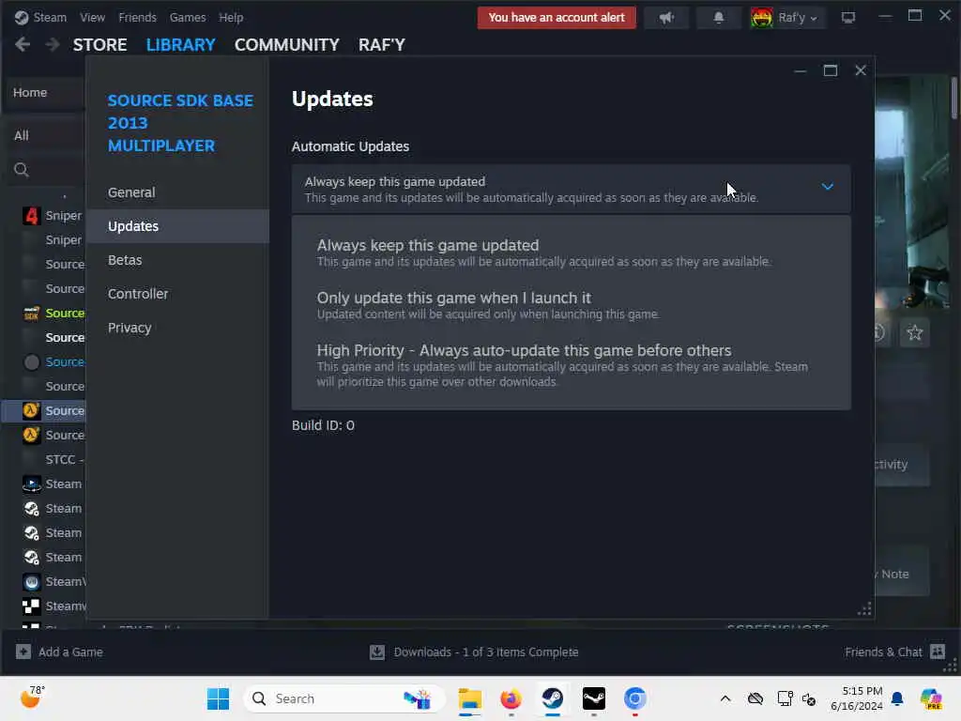This screenshot has width=961, height=721.
Task: Select the Updates settings tab
Action: tap(177, 226)
